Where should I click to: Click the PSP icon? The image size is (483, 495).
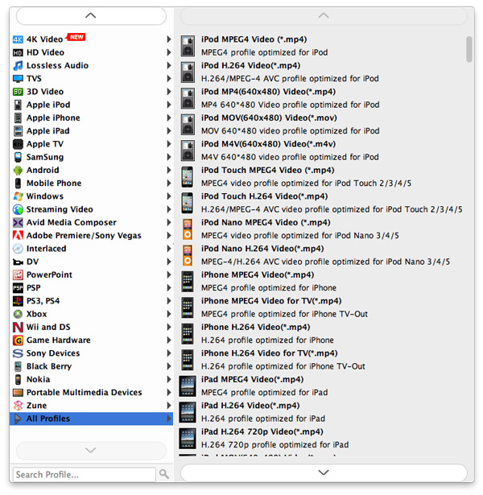point(18,288)
